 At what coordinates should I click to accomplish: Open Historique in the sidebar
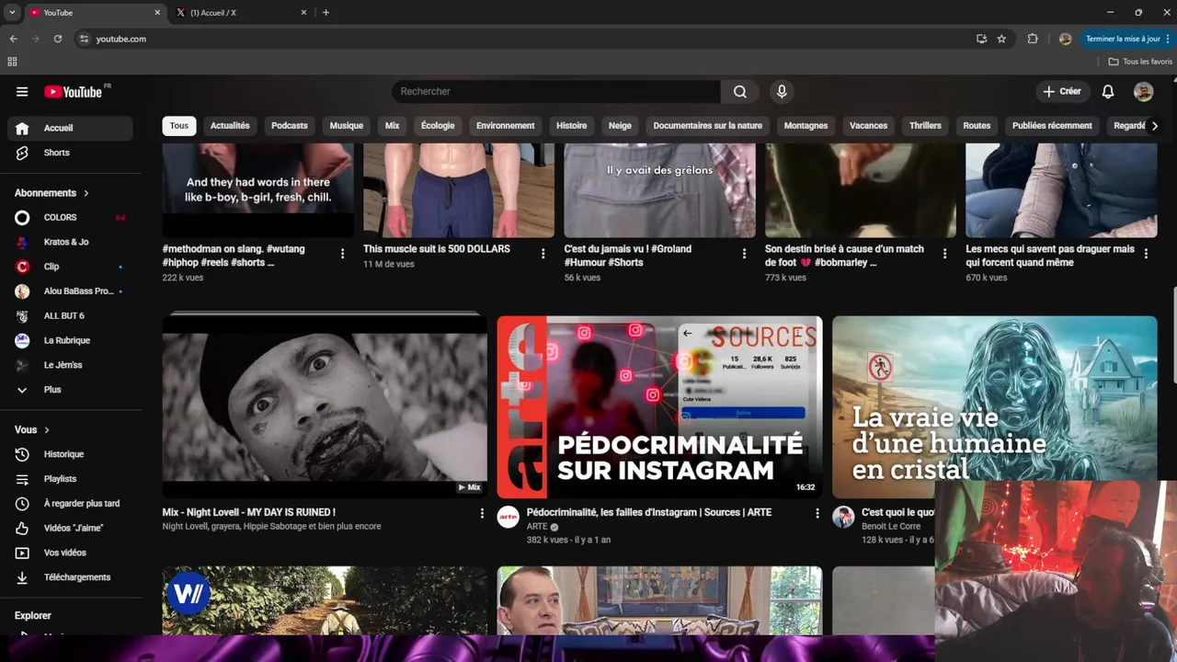pos(70,454)
